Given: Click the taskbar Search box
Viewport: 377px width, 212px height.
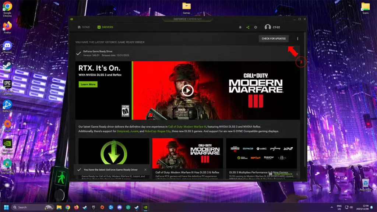Looking at the screenshot, I should [32, 207].
